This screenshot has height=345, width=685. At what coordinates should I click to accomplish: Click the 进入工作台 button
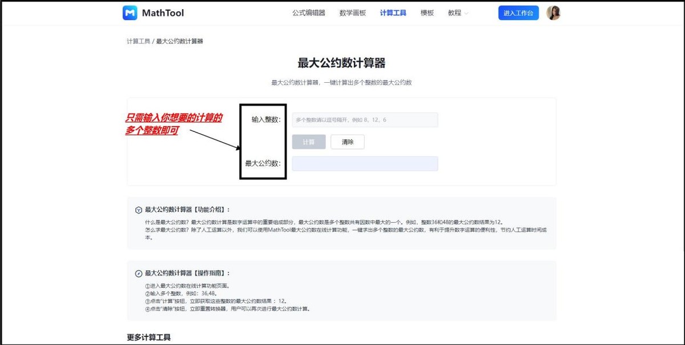(x=518, y=13)
